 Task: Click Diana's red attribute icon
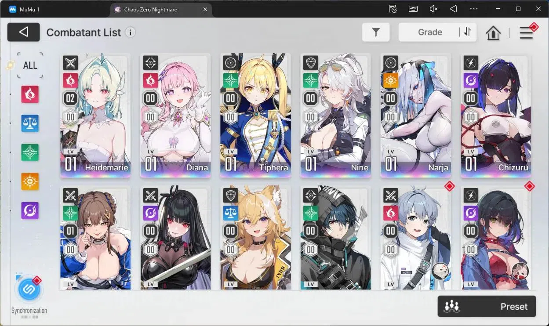click(x=150, y=81)
